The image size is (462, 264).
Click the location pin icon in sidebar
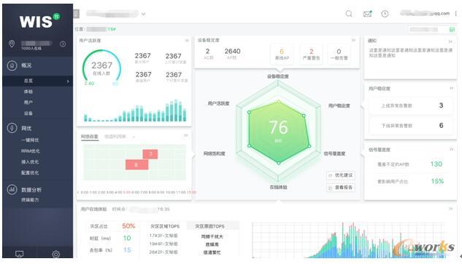point(12,44)
